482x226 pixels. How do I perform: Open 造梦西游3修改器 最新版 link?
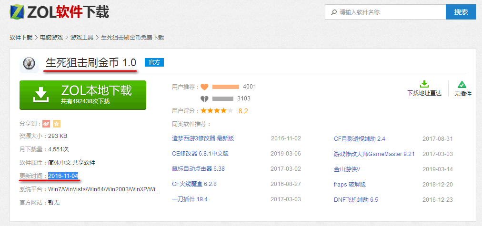[x=203, y=138]
